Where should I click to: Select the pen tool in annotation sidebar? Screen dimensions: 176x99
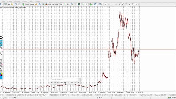(x=1, y=48)
